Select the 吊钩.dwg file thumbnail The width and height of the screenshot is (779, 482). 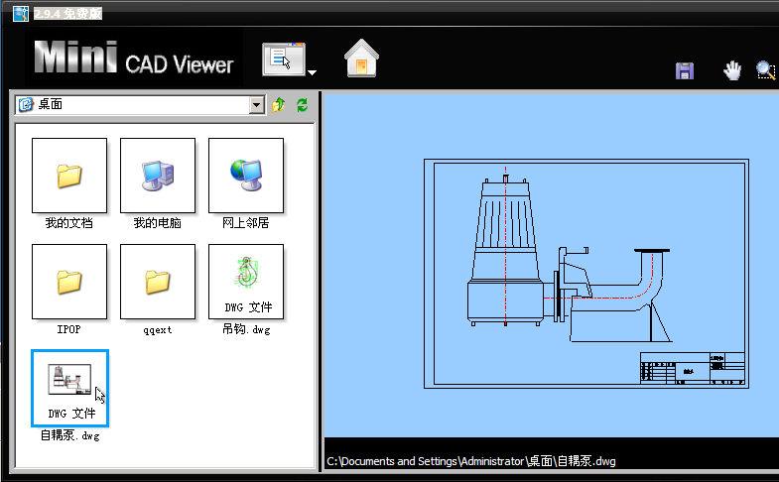point(245,282)
